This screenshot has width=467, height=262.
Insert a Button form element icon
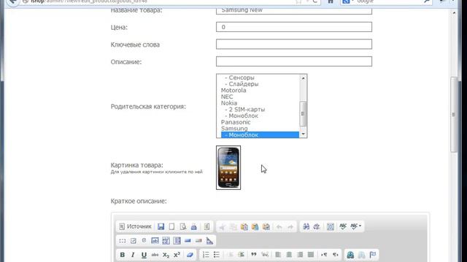click(188, 241)
